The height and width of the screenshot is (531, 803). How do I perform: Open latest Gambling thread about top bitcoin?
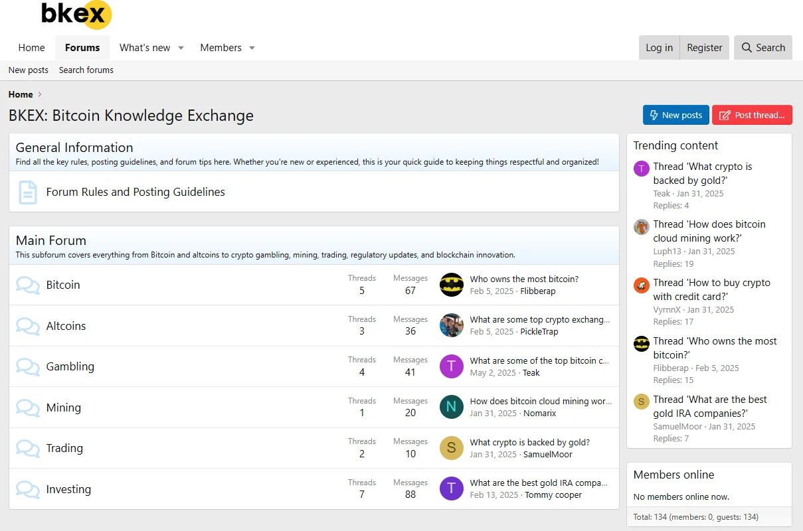[x=540, y=360]
